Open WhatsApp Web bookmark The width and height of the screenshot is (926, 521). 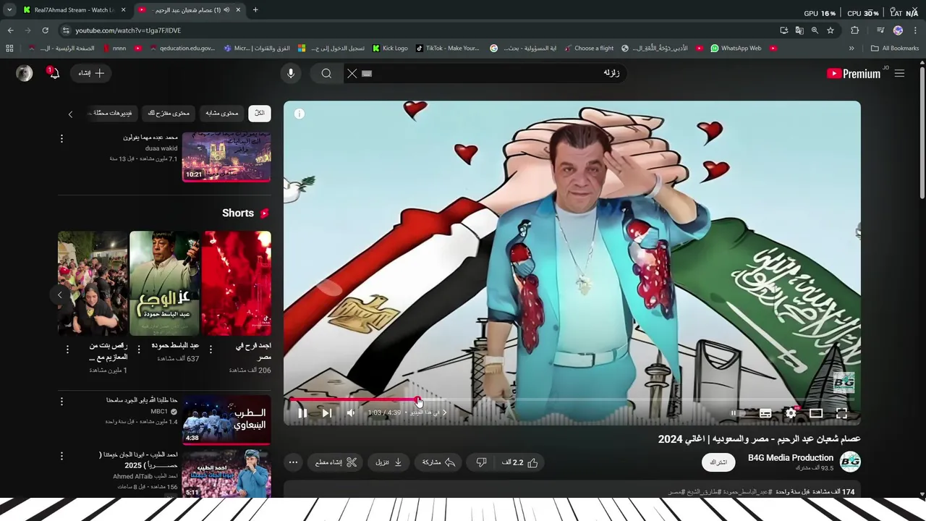(x=736, y=48)
